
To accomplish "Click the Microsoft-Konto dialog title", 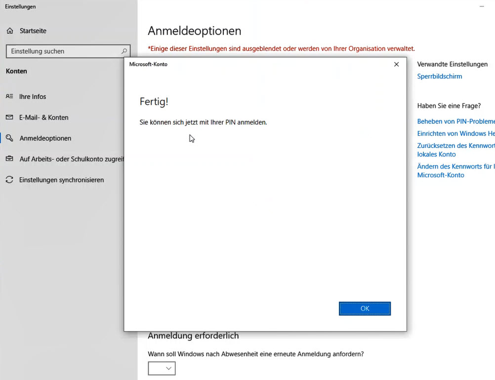I will click(148, 64).
